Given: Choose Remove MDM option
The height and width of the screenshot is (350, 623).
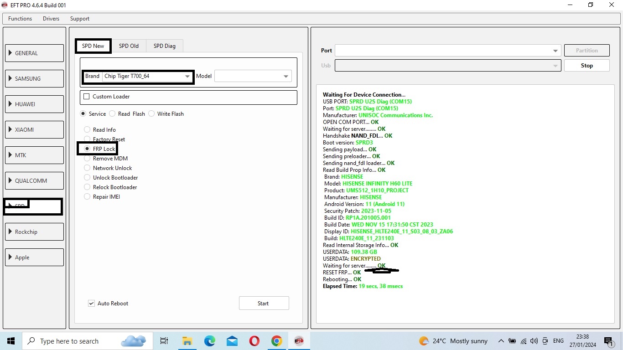Looking at the screenshot, I should click(x=87, y=159).
